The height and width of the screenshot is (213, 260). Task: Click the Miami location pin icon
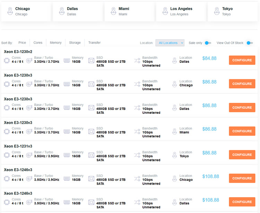coord(113,11)
